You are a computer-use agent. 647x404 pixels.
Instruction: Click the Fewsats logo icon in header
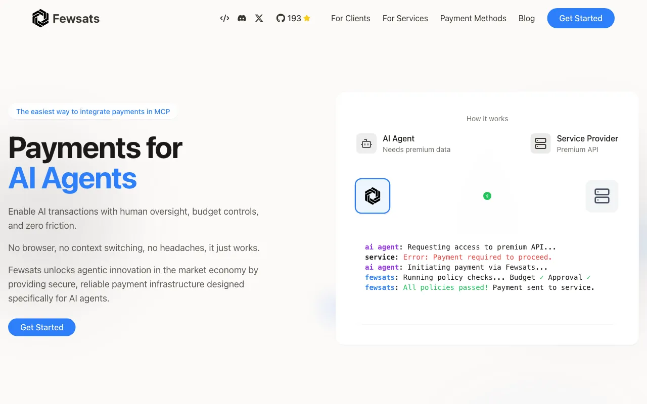click(x=40, y=19)
